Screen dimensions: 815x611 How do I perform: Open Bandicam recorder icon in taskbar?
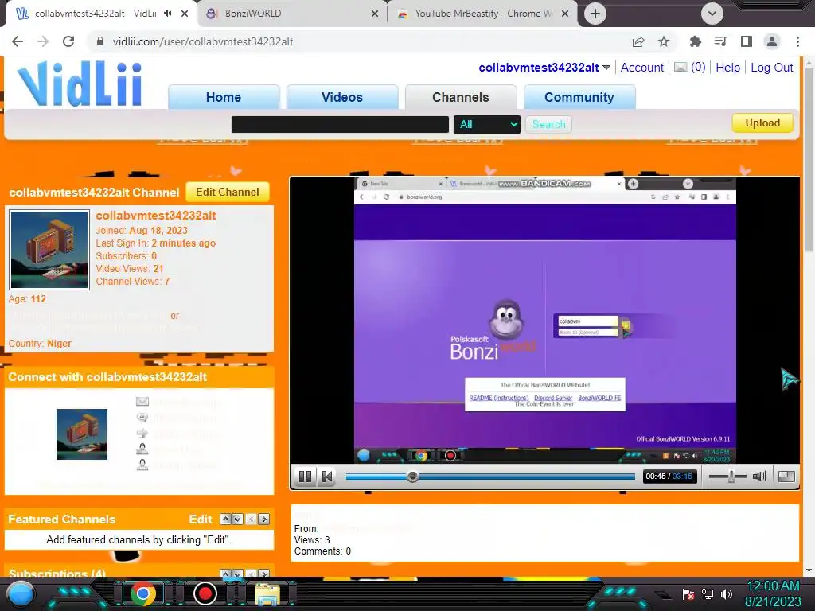pos(205,593)
